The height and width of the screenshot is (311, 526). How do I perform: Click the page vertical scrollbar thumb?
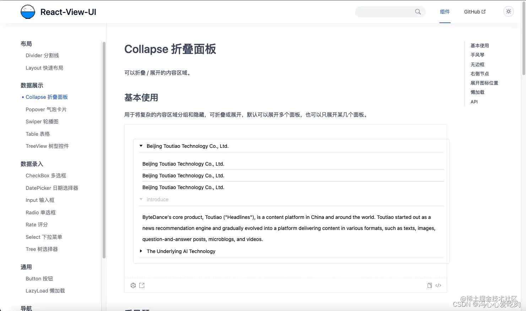click(524, 38)
